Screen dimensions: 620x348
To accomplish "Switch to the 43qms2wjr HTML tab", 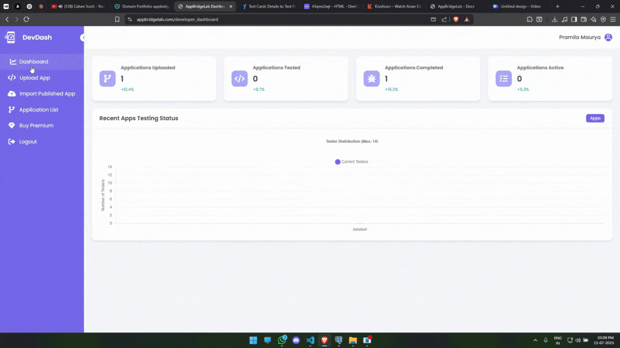I will pos(332,6).
